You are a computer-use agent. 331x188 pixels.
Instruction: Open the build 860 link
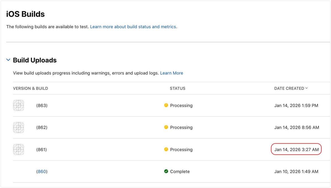[42, 172]
